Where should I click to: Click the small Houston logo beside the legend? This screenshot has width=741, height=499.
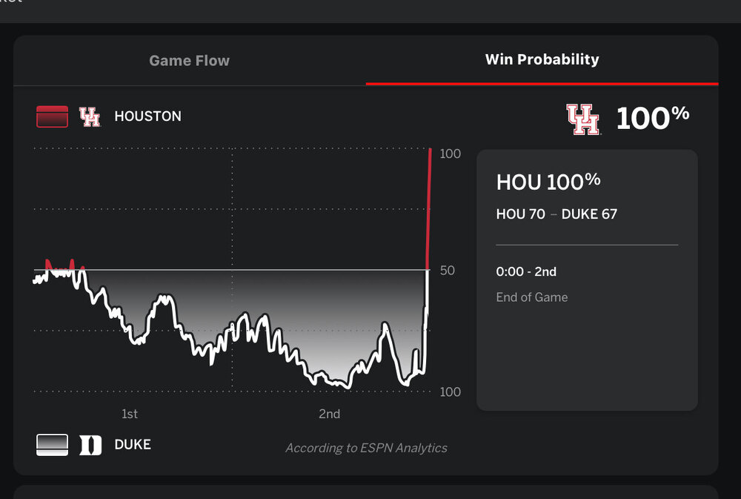tap(90, 116)
